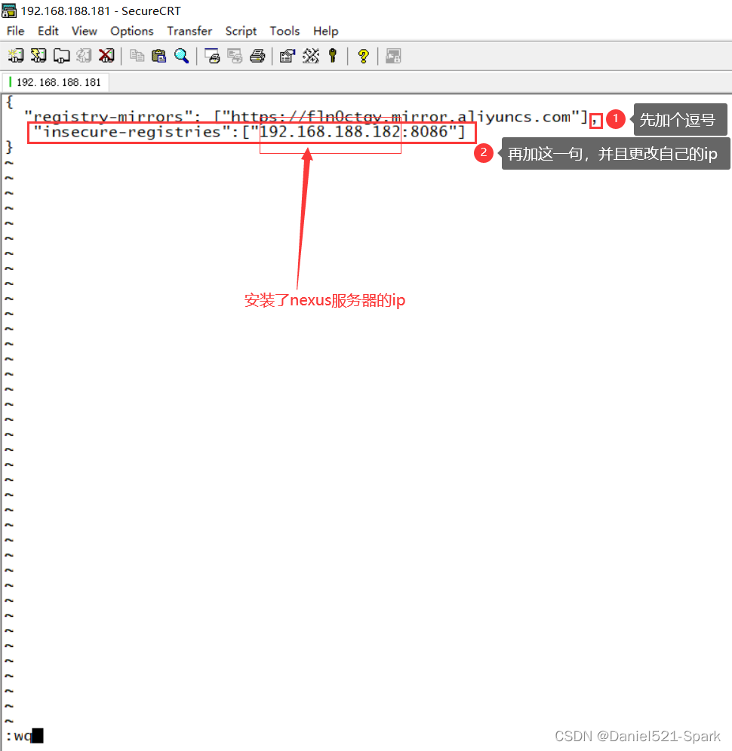Open the Options menu

coord(131,31)
